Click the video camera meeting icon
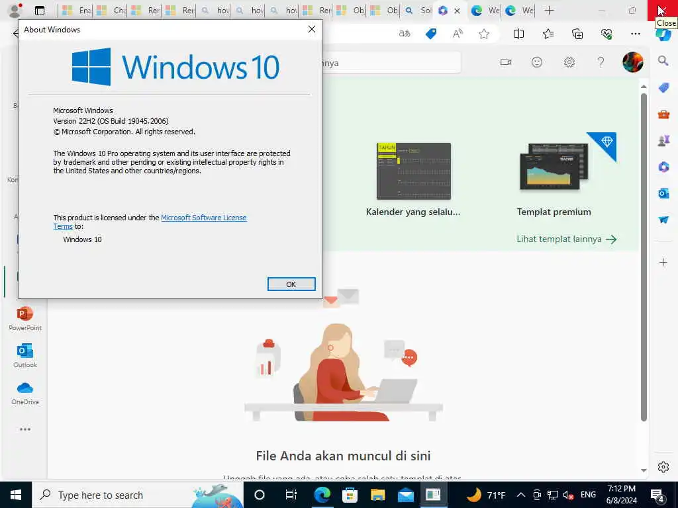This screenshot has height=508, width=678. 505,63
